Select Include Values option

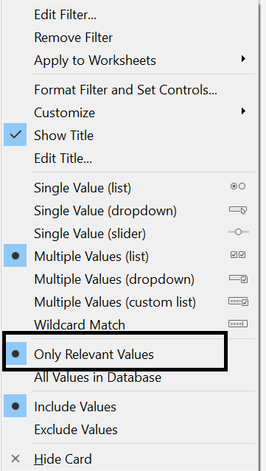click(75, 407)
